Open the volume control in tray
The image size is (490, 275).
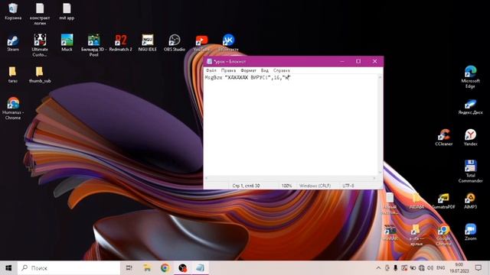coord(430,268)
